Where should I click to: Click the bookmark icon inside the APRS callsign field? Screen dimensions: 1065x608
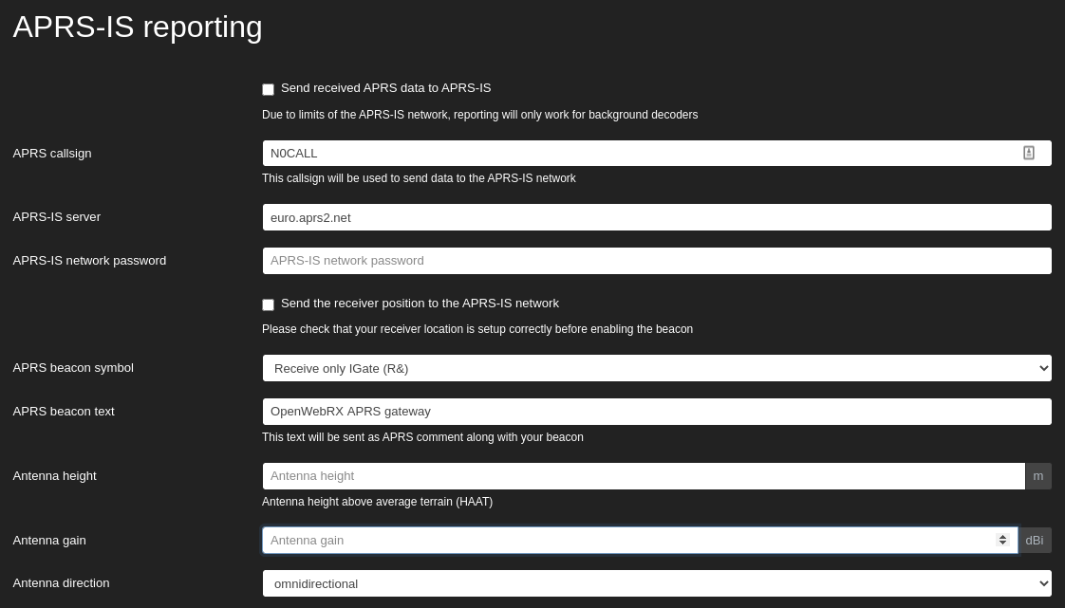pyautogui.click(x=1029, y=153)
